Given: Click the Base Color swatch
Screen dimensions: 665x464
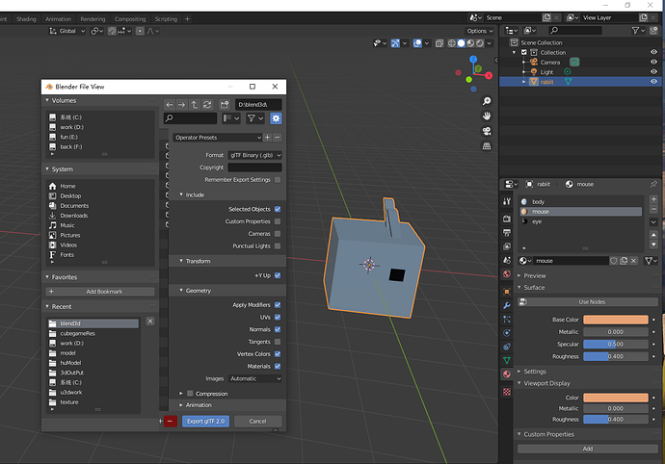Looking at the screenshot, I should (615, 320).
